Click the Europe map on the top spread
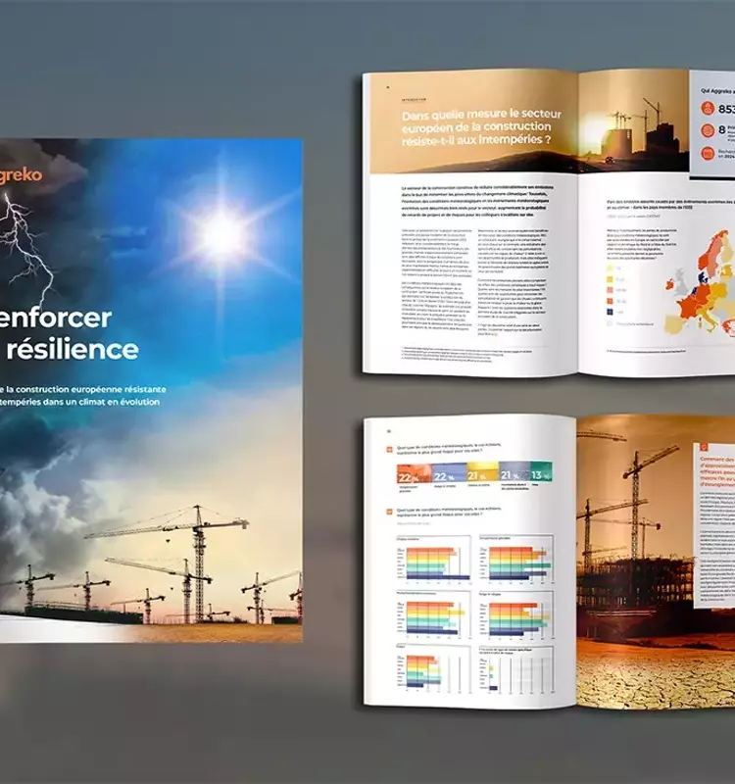Screen dimensions: 735x784 (x=700, y=283)
